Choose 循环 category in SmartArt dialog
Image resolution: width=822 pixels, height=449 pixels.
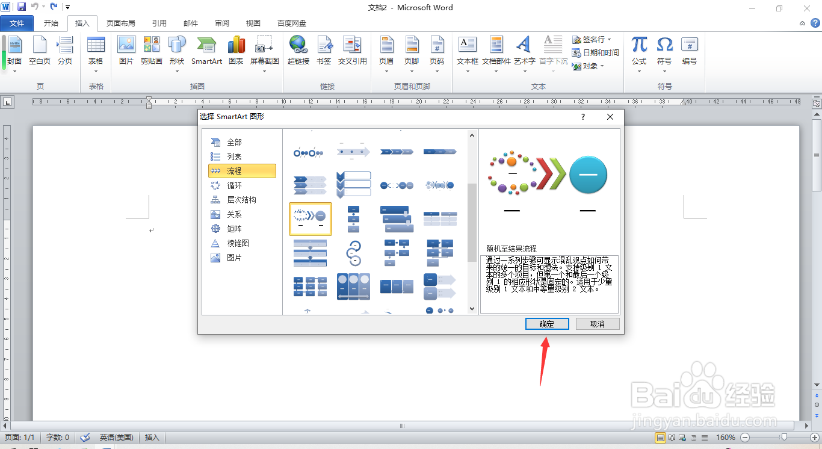pyautogui.click(x=242, y=185)
